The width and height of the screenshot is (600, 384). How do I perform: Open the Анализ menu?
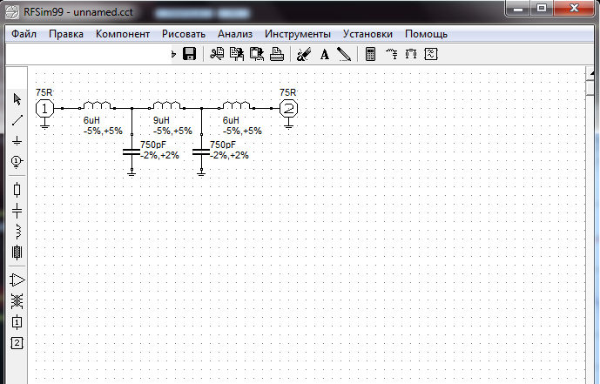click(x=235, y=34)
